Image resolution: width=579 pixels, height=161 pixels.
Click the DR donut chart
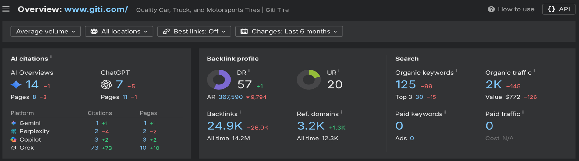pyautogui.click(x=219, y=80)
